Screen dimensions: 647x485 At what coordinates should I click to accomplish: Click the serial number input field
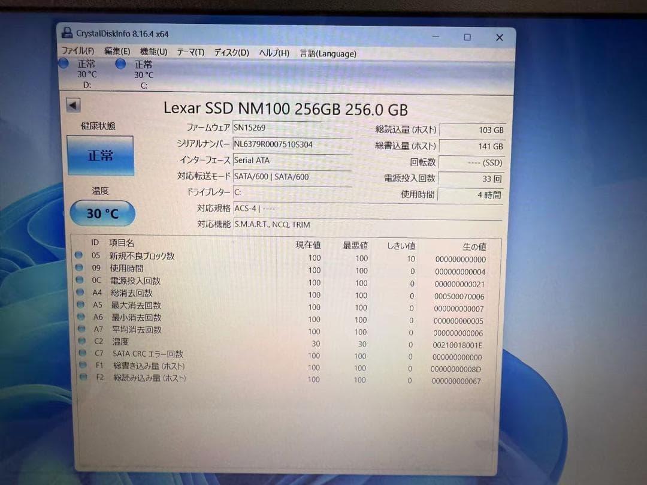click(292, 144)
